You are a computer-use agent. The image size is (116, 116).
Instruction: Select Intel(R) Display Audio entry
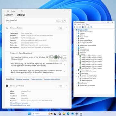(x=87, y=80)
